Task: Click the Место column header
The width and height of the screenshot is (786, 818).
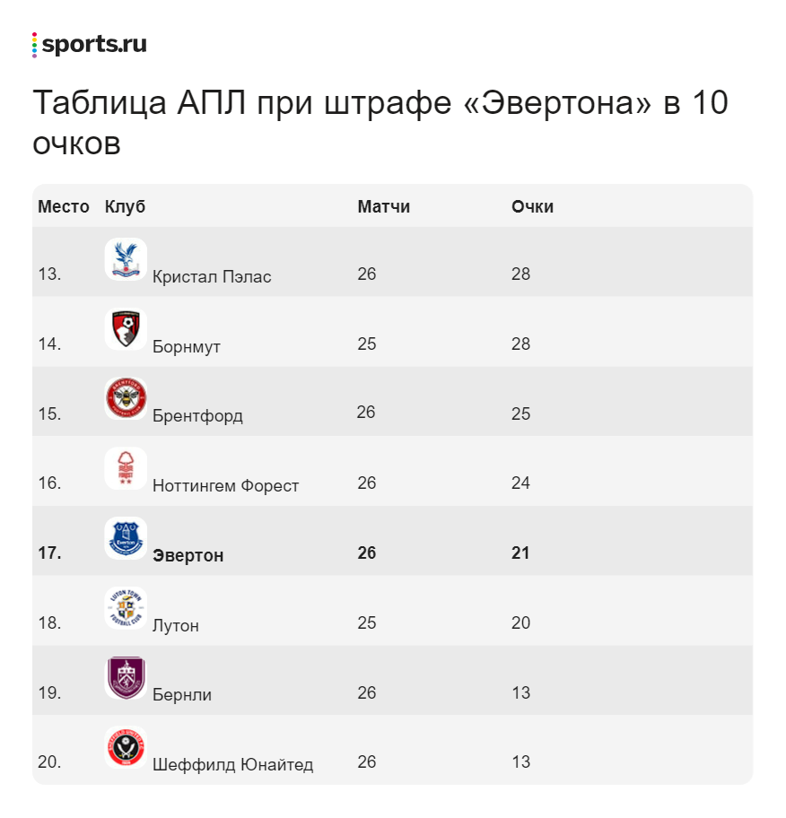Action: 64,207
